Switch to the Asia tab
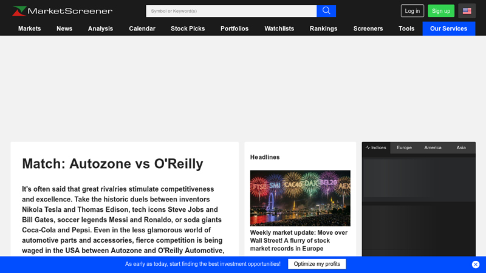The width and height of the screenshot is (486, 273). 461,147
